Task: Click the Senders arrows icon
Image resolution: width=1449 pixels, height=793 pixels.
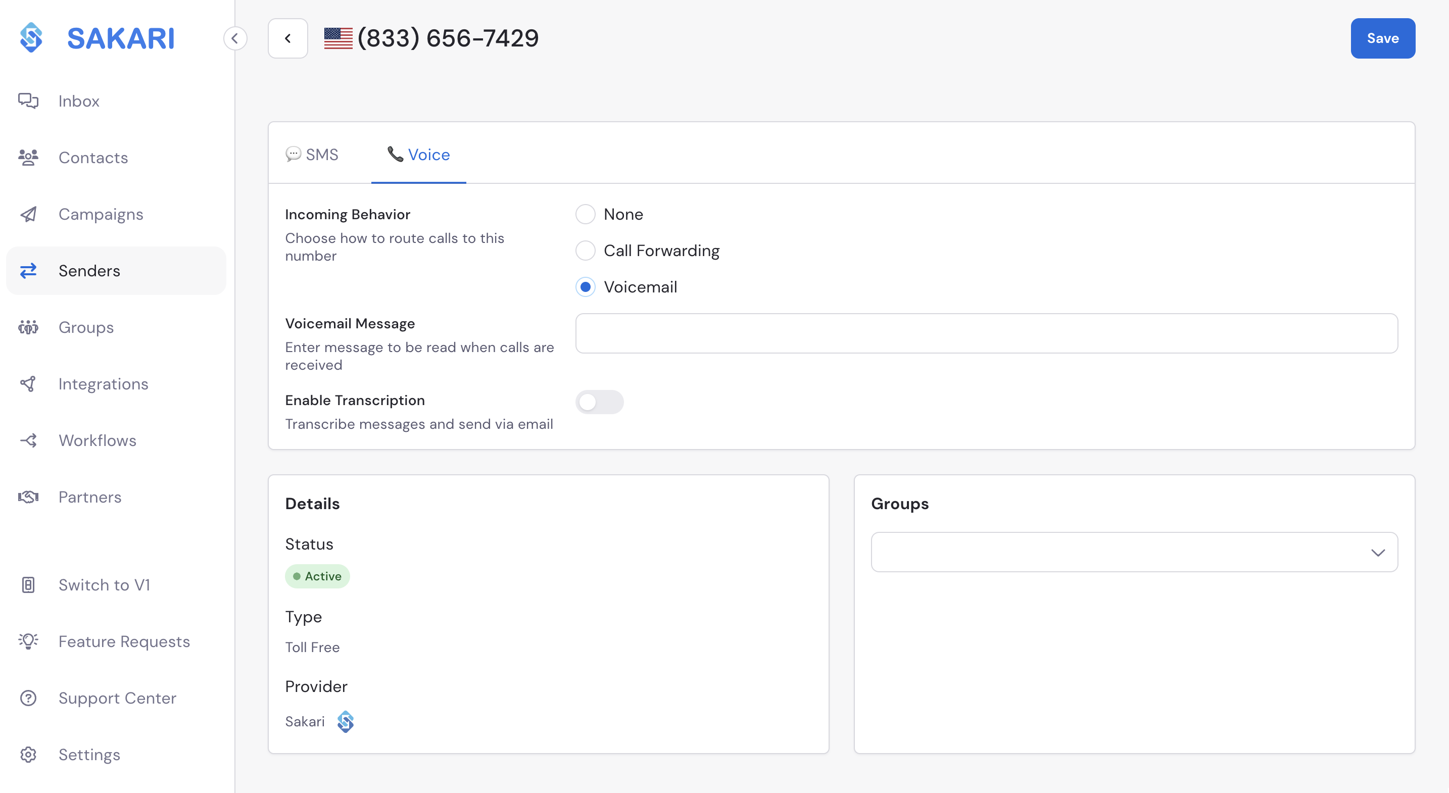Action: (28, 271)
